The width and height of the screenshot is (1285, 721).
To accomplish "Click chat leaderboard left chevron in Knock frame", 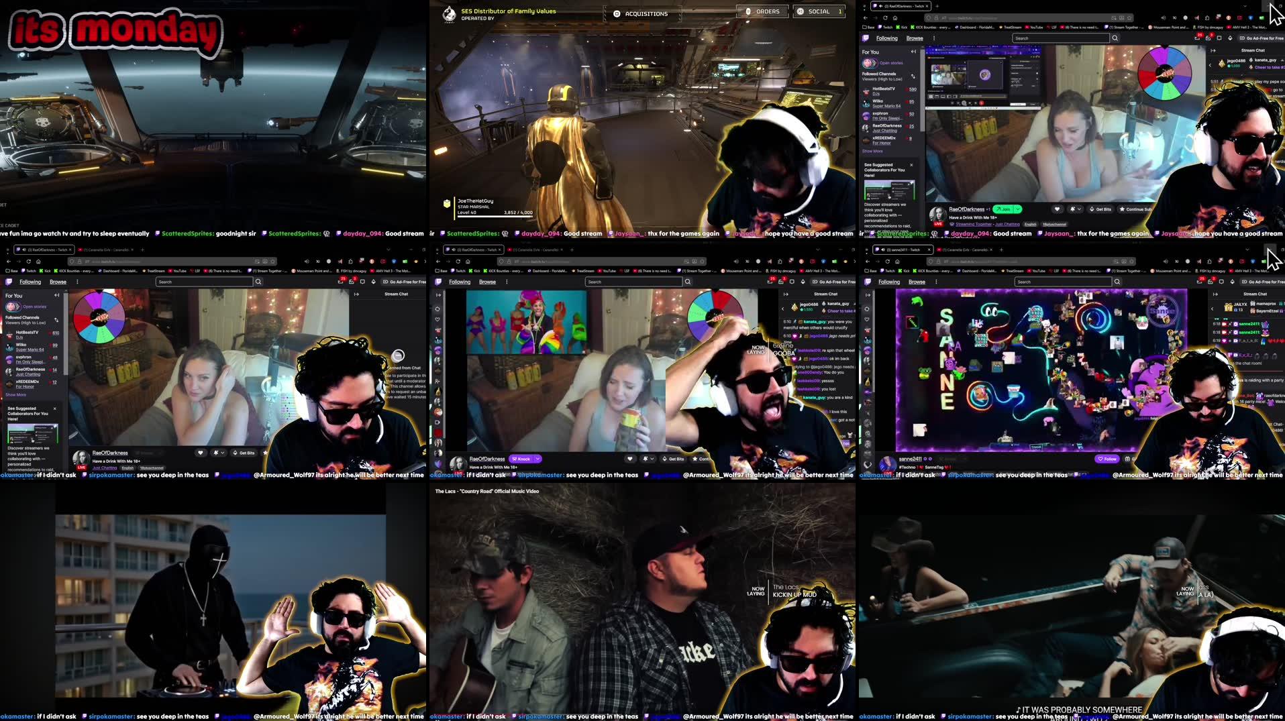I will (782, 309).
